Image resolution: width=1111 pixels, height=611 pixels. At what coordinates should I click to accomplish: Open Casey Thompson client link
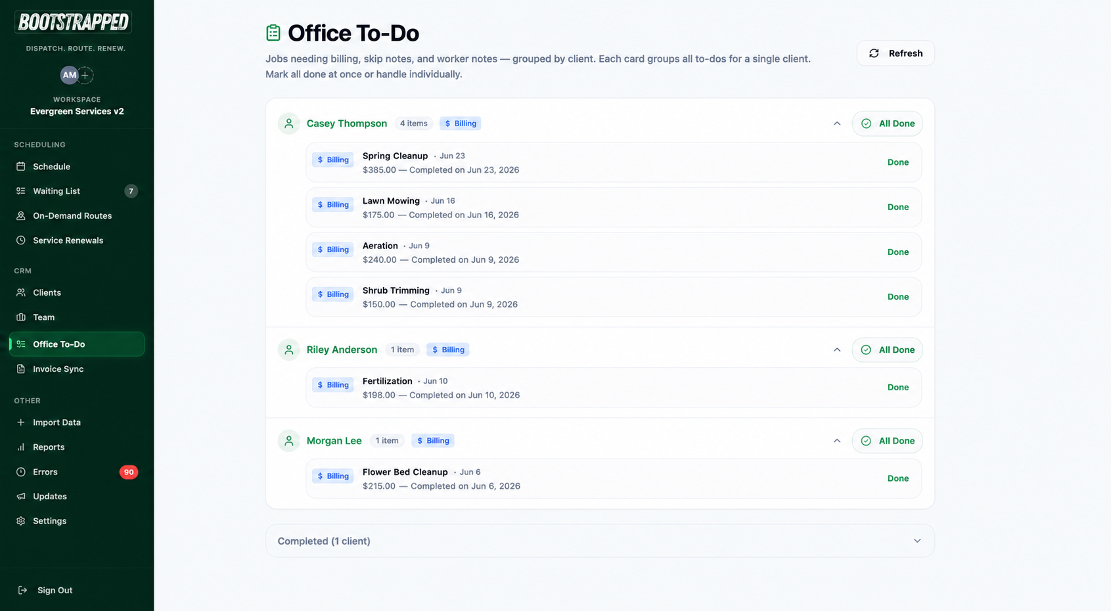point(347,124)
